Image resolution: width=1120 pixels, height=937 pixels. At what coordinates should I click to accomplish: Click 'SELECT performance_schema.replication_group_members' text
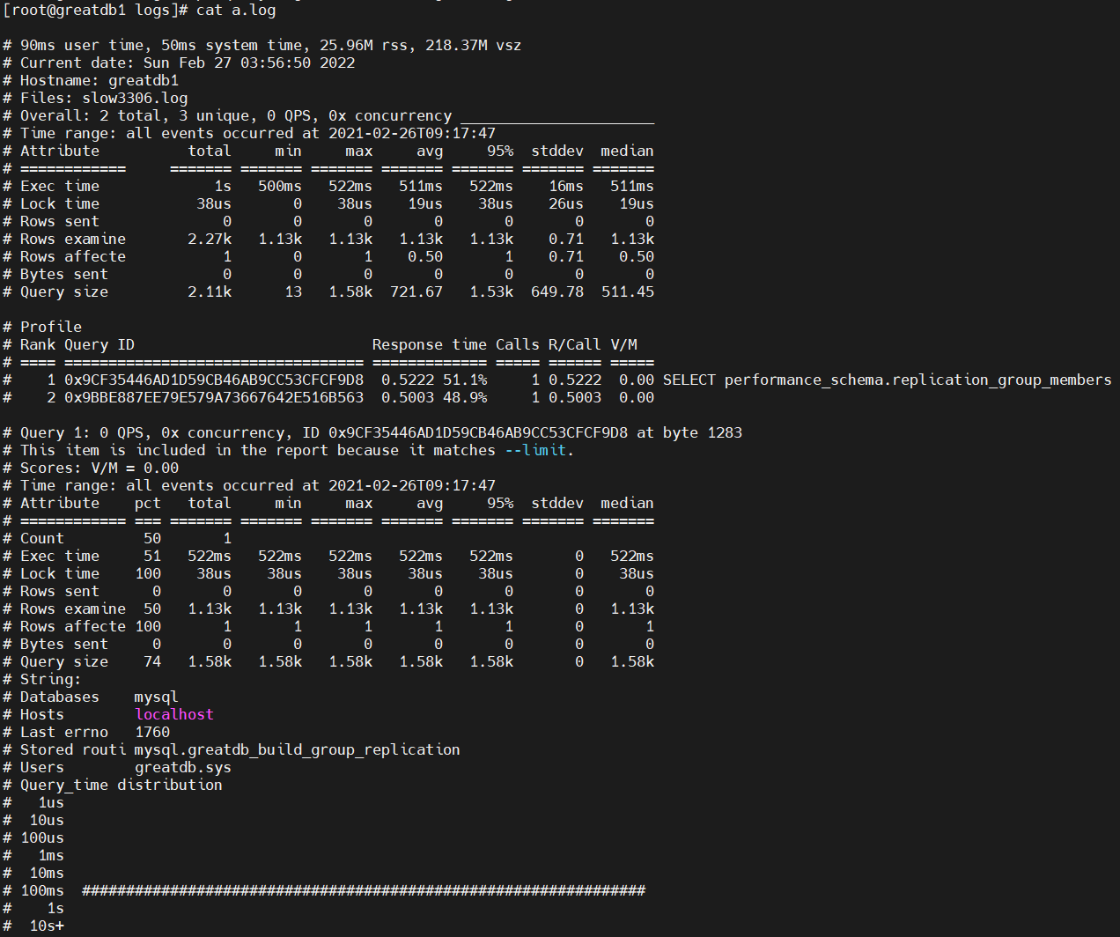click(x=888, y=380)
